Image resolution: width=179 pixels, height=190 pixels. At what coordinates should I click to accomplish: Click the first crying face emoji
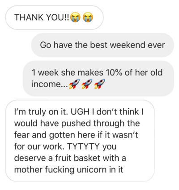click(75, 18)
